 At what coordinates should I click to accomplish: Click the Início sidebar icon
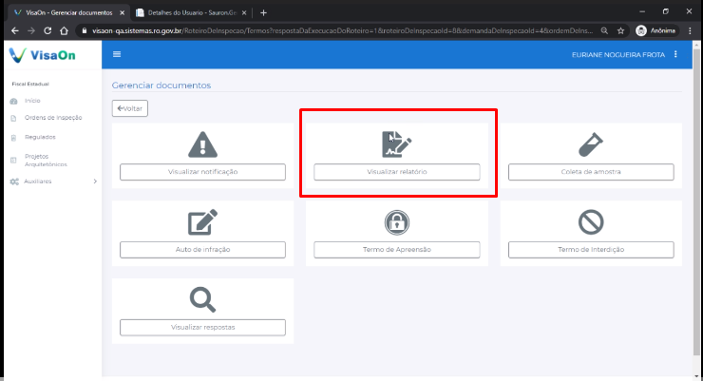click(14, 101)
